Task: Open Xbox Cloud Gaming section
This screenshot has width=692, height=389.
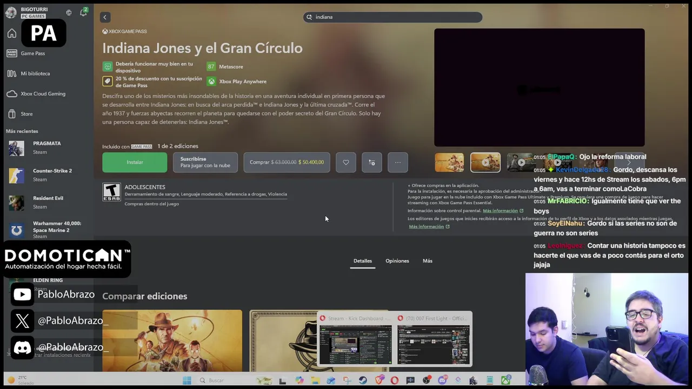Action: pos(43,93)
